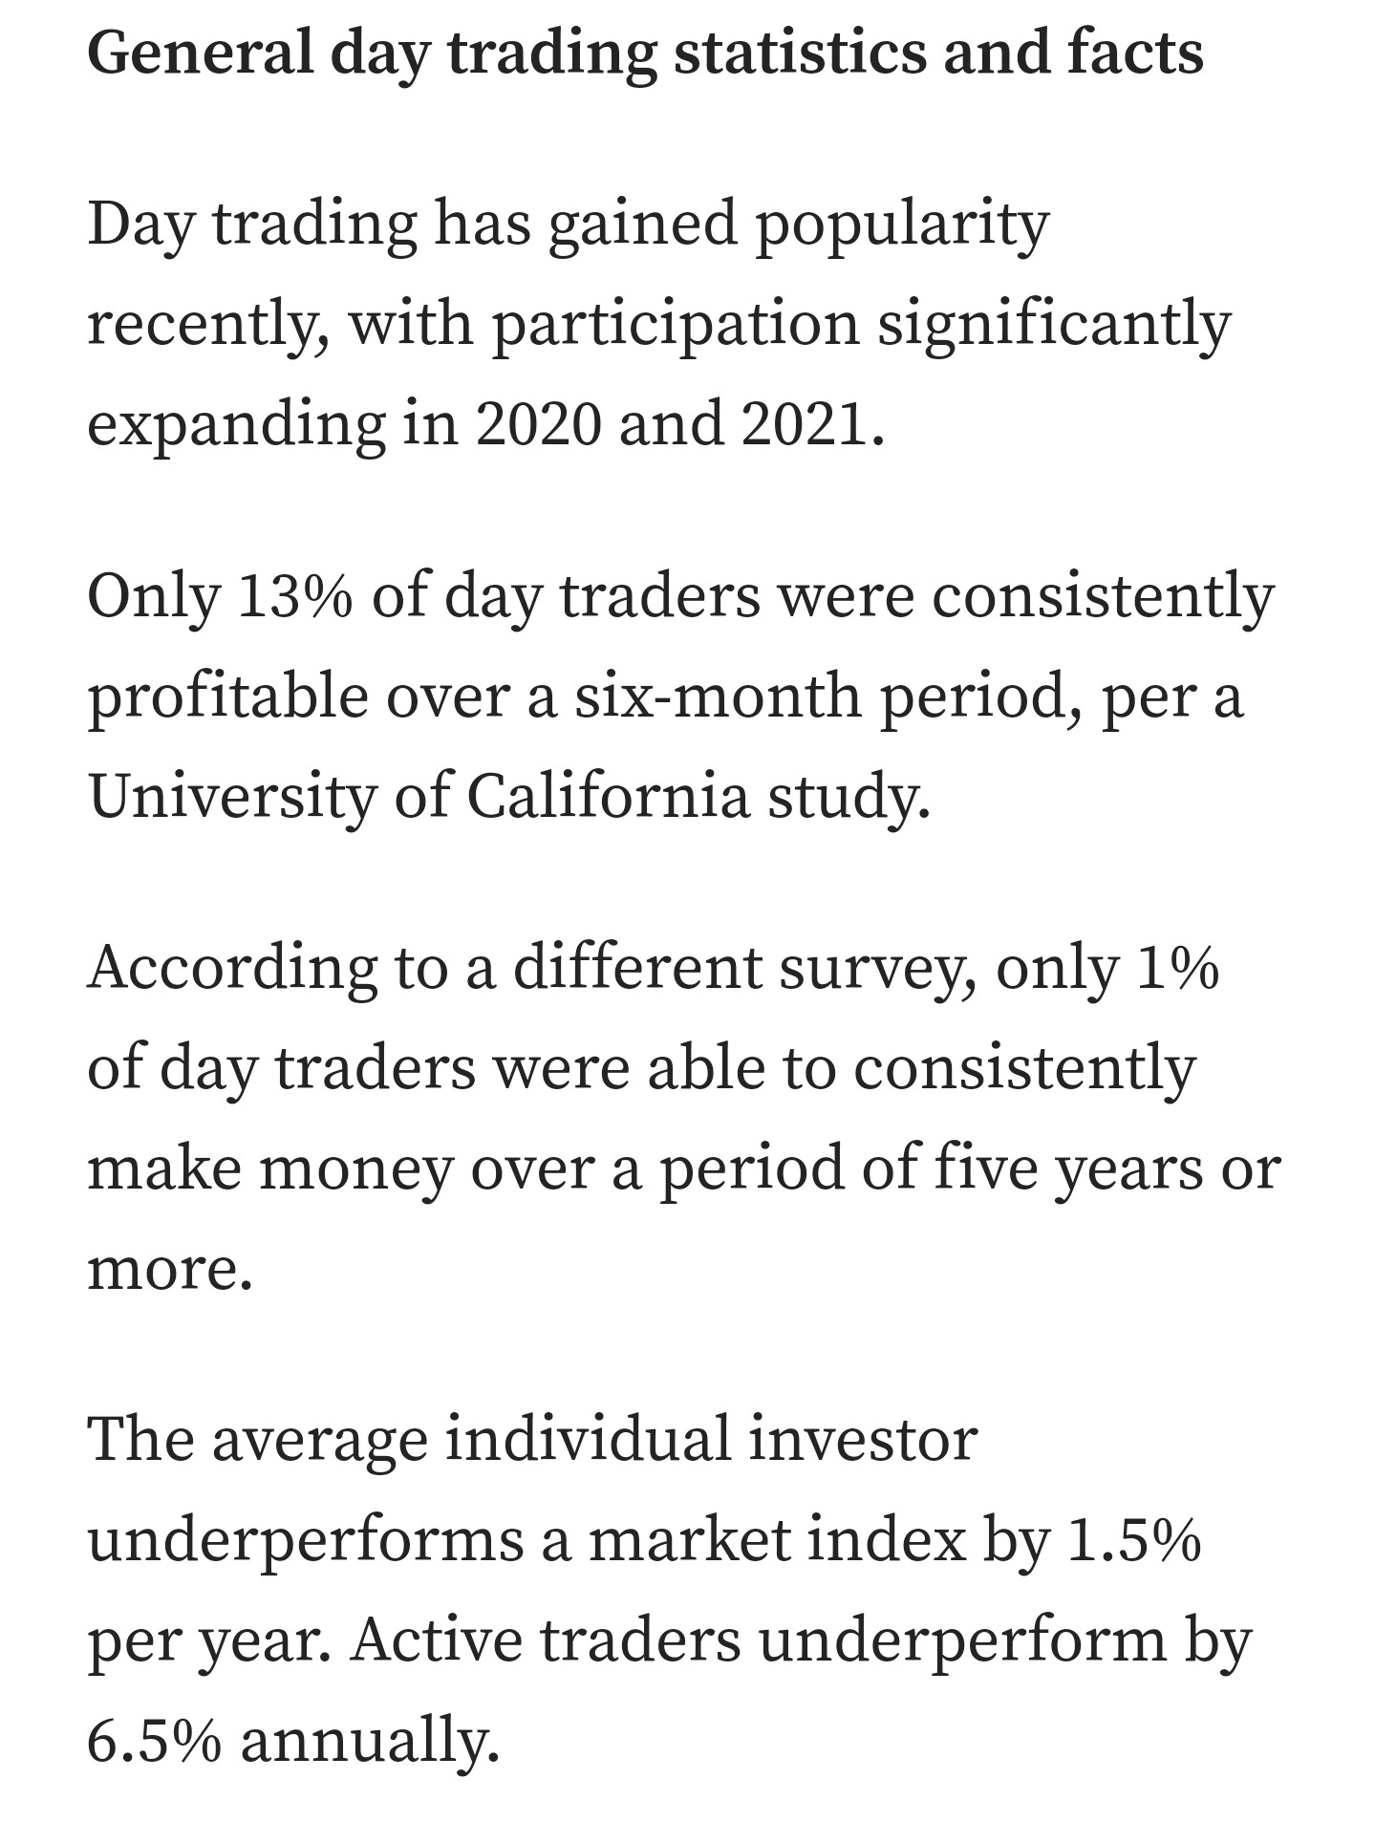This screenshot has height=1822, width=1375.
Task: Click the paragraph starting with According to a different survey
Action: point(682,1117)
